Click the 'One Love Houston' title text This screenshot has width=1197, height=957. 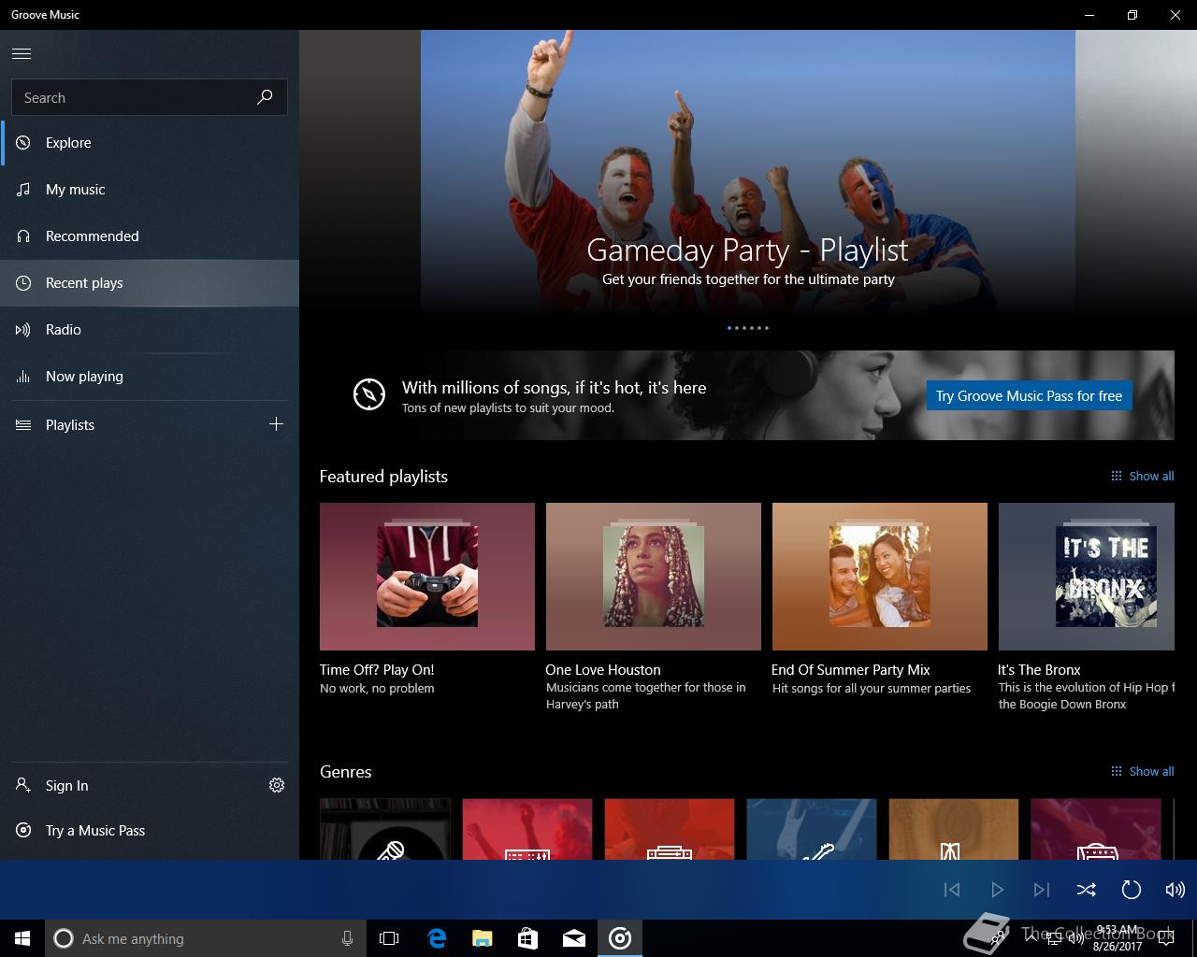[x=603, y=670]
